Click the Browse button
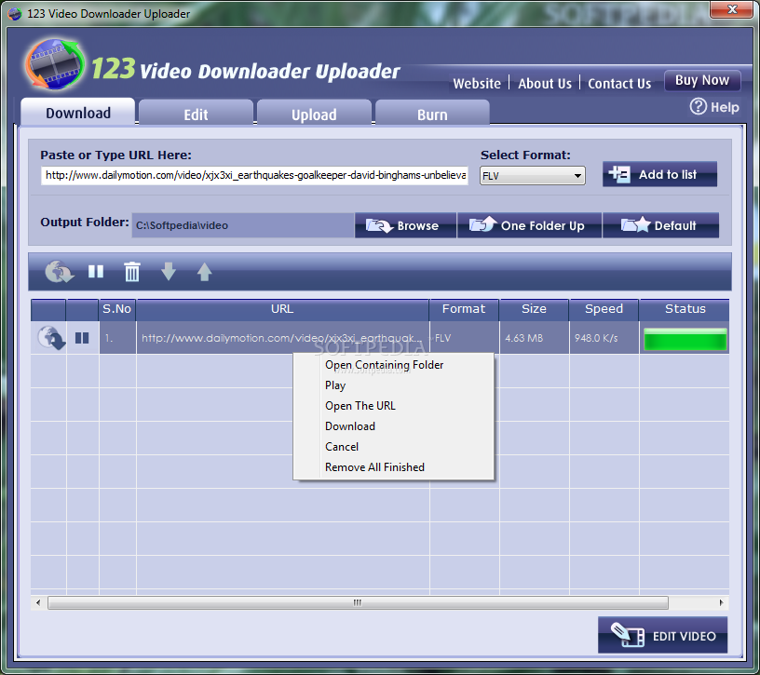Viewport: 760px width, 675px height. [405, 225]
